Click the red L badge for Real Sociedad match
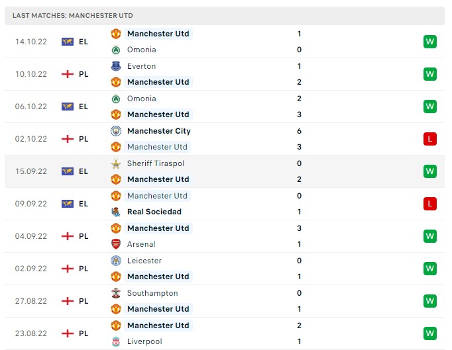Image resolution: width=452 pixels, height=350 pixels. click(430, 204)
